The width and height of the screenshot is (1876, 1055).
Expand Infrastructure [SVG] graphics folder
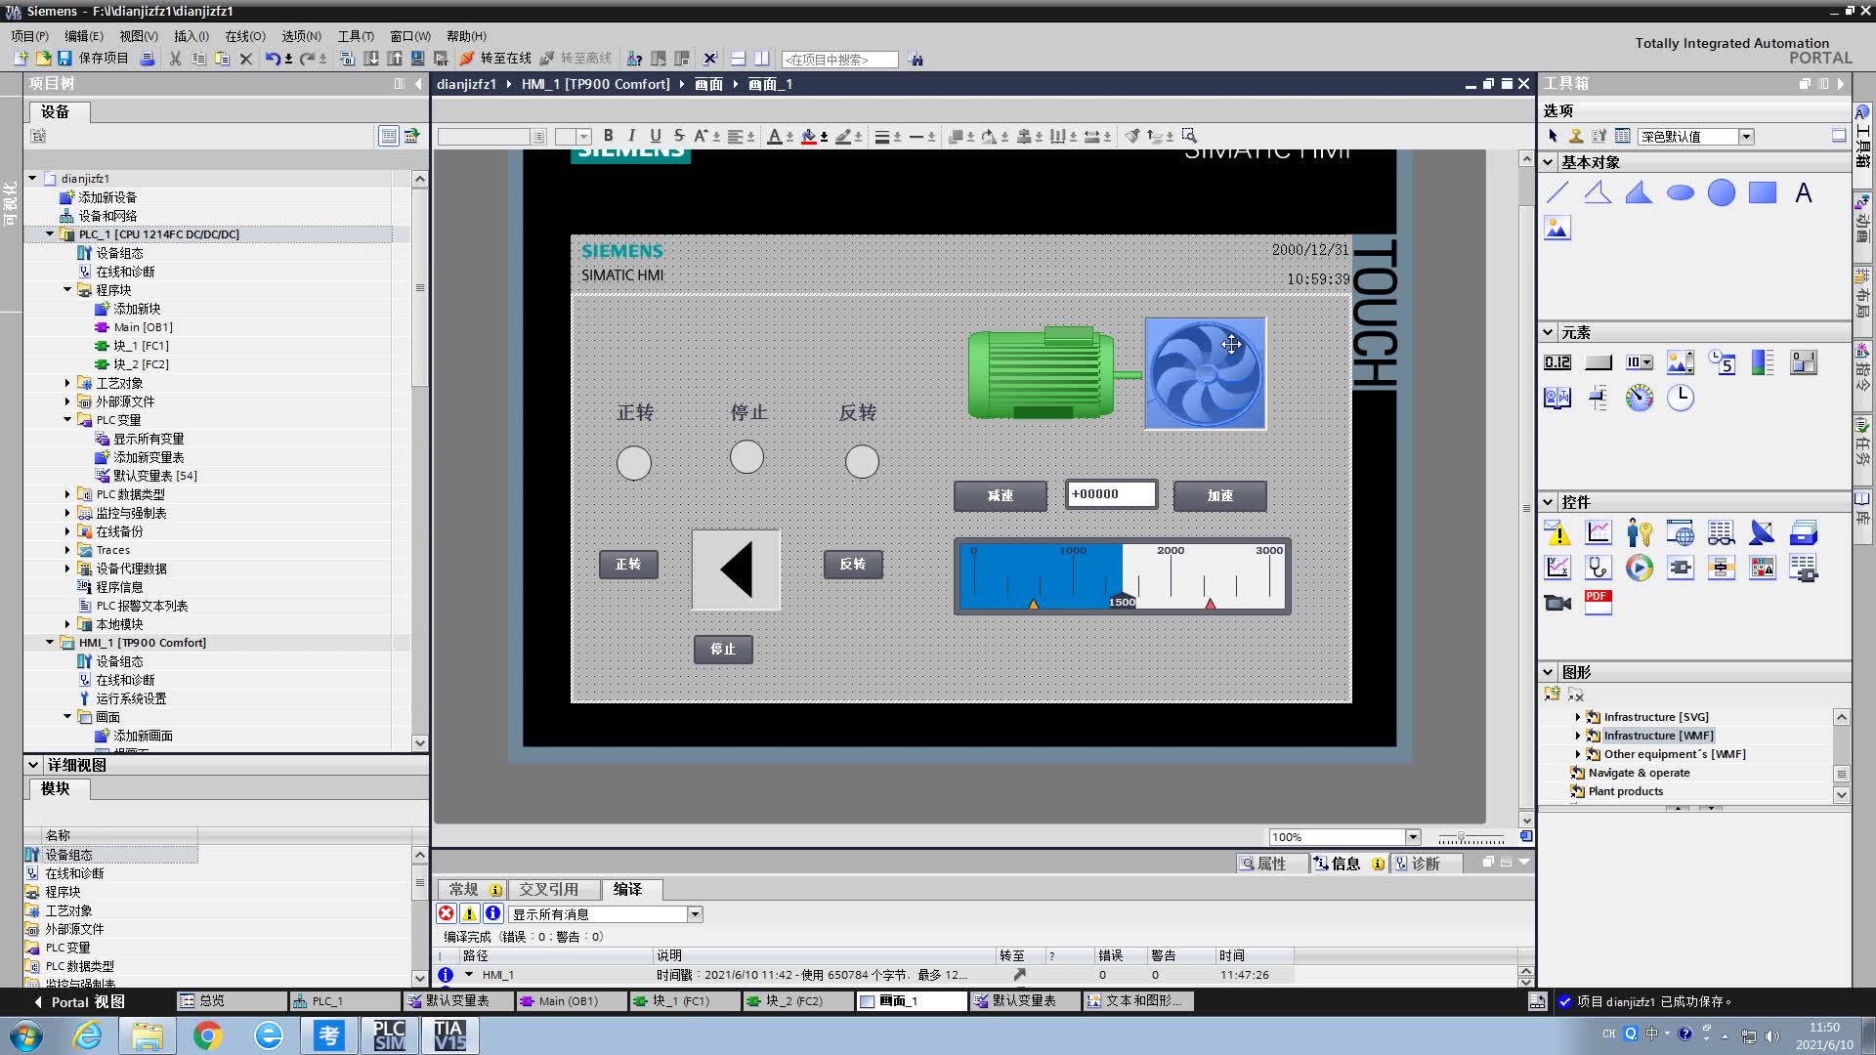tap(1577, 717)
